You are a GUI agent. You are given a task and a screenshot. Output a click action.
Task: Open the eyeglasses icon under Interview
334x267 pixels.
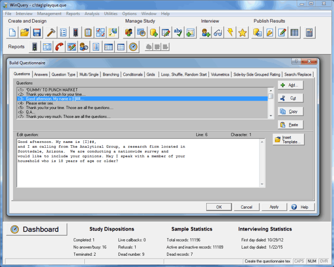(218, 33)
